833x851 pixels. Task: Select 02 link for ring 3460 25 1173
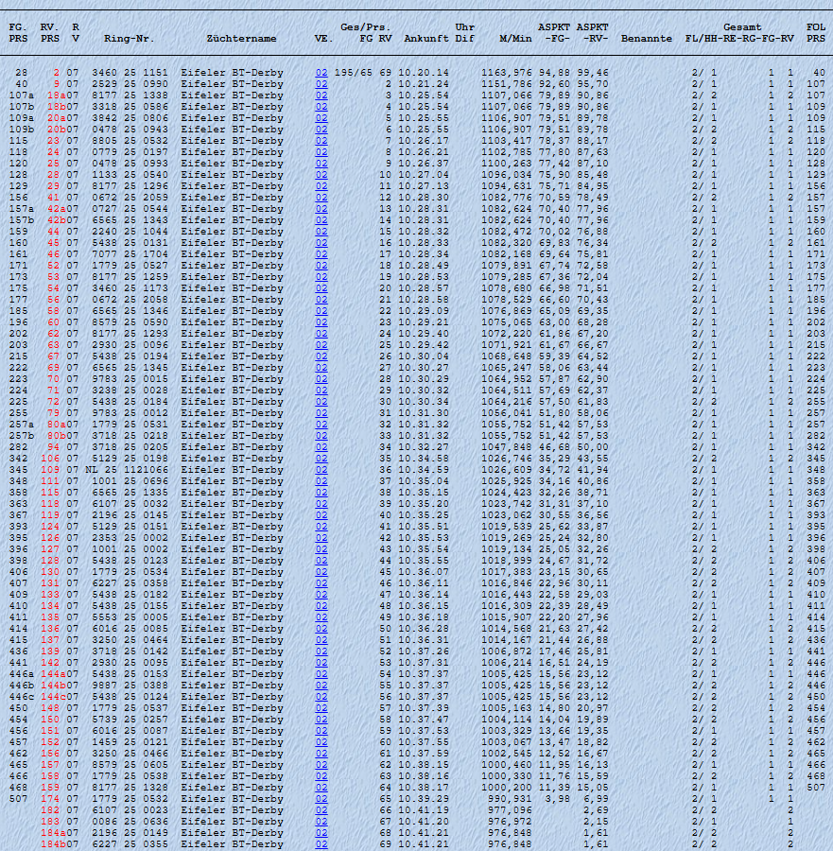coord(321,287)
